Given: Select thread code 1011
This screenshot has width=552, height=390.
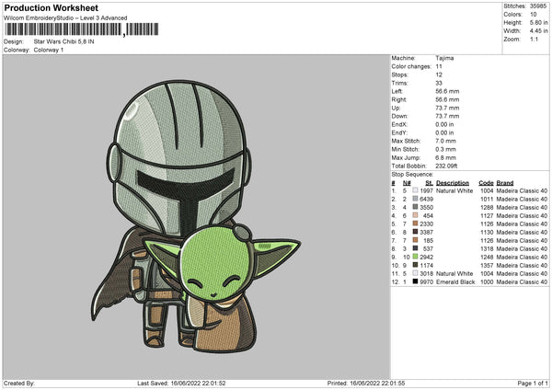Looking at the screenshot, I should point(487,200).
